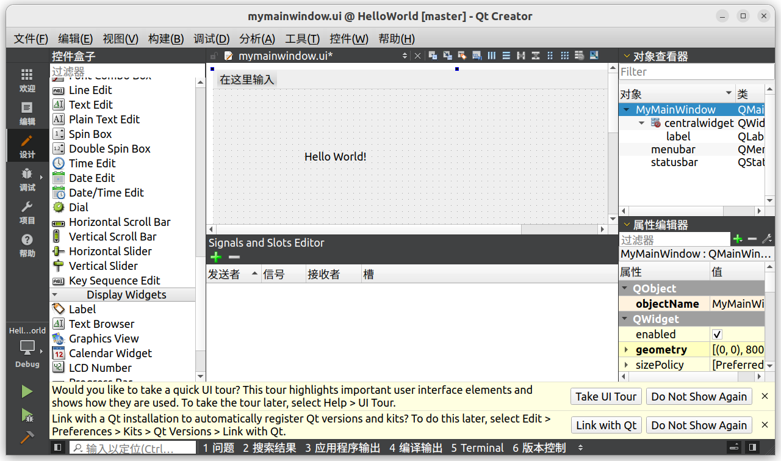Collapse the MyMainWindow tree node
Image resolution: width=781 pixels, height=461 pixels.
point(626,110)
